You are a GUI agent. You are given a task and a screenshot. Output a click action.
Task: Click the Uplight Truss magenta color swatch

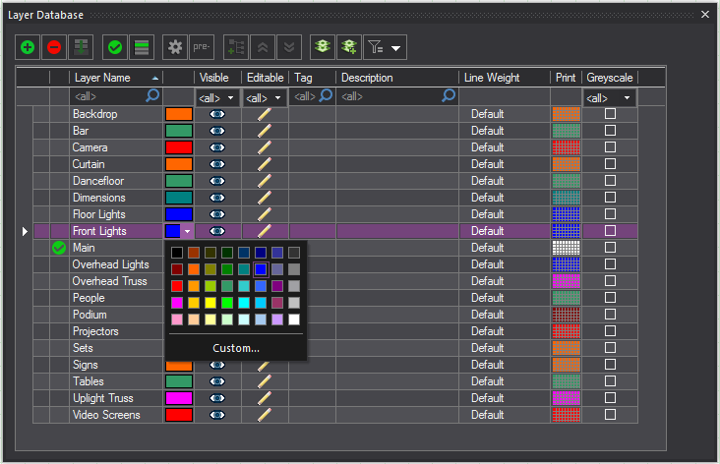[179, 398]
